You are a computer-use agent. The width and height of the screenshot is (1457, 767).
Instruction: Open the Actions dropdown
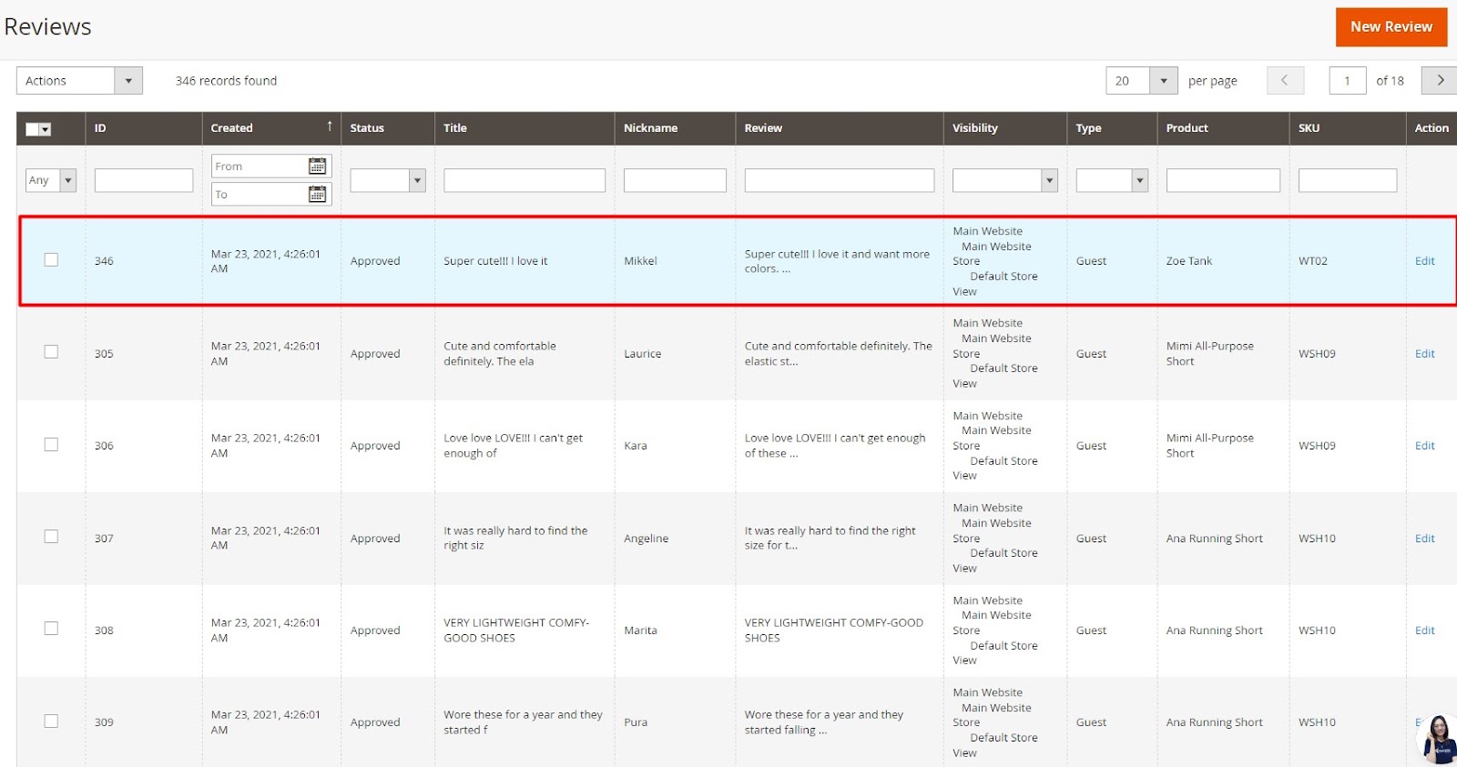pyautogui.click(x=79, y=81)
